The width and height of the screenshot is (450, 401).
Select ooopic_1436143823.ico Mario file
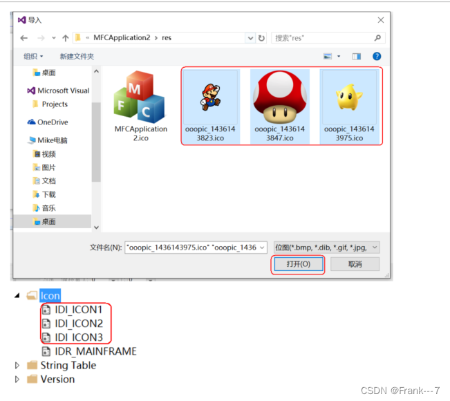pos(210,106)
